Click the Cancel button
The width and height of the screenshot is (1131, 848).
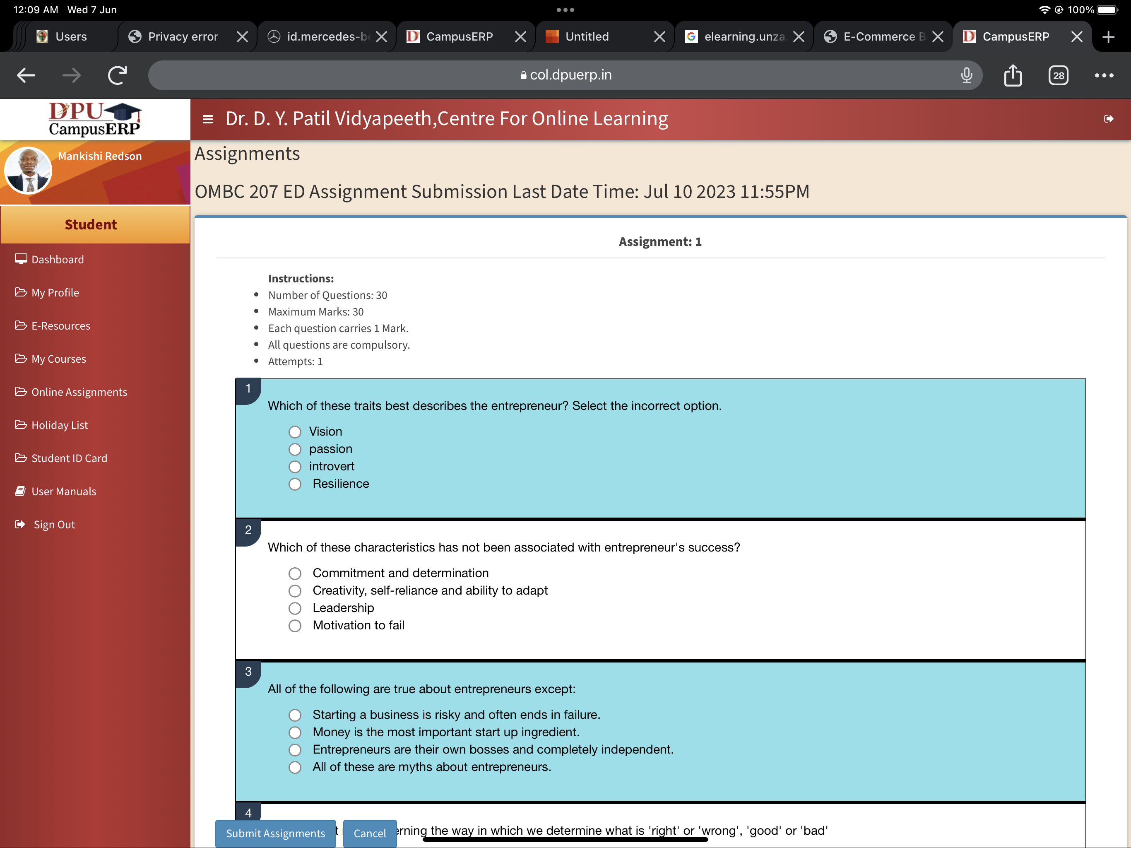(x=369, y=833)
